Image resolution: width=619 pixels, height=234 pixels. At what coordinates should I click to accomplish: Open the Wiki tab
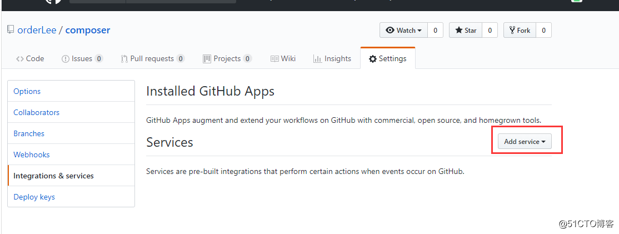pos(283,58)
